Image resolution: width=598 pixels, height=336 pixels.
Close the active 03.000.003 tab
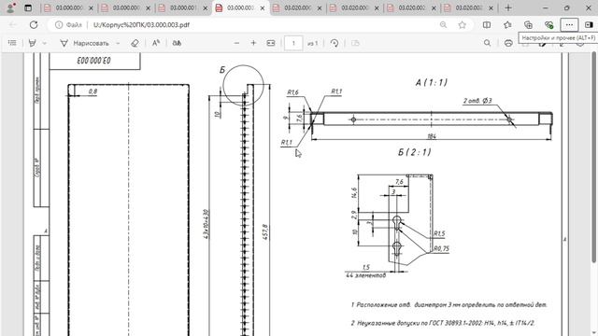tap(263, 7)
